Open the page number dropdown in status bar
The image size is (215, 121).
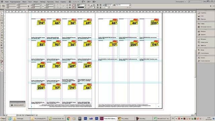[x=17, y=115]
